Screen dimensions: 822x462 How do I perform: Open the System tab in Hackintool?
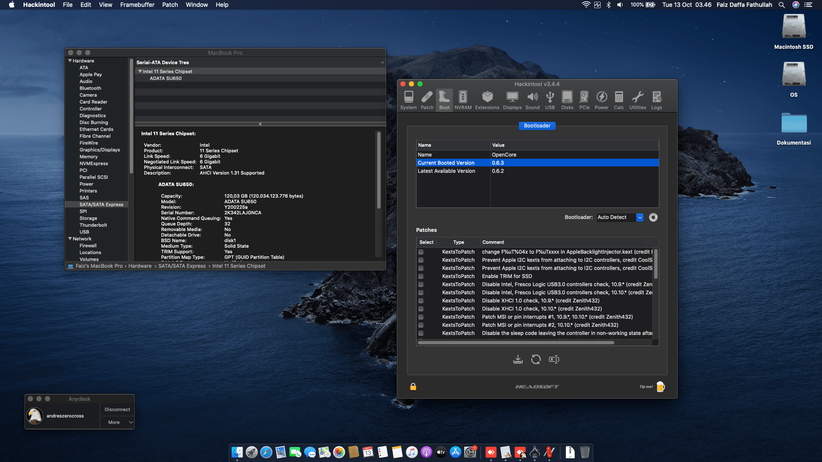(408, 99)
